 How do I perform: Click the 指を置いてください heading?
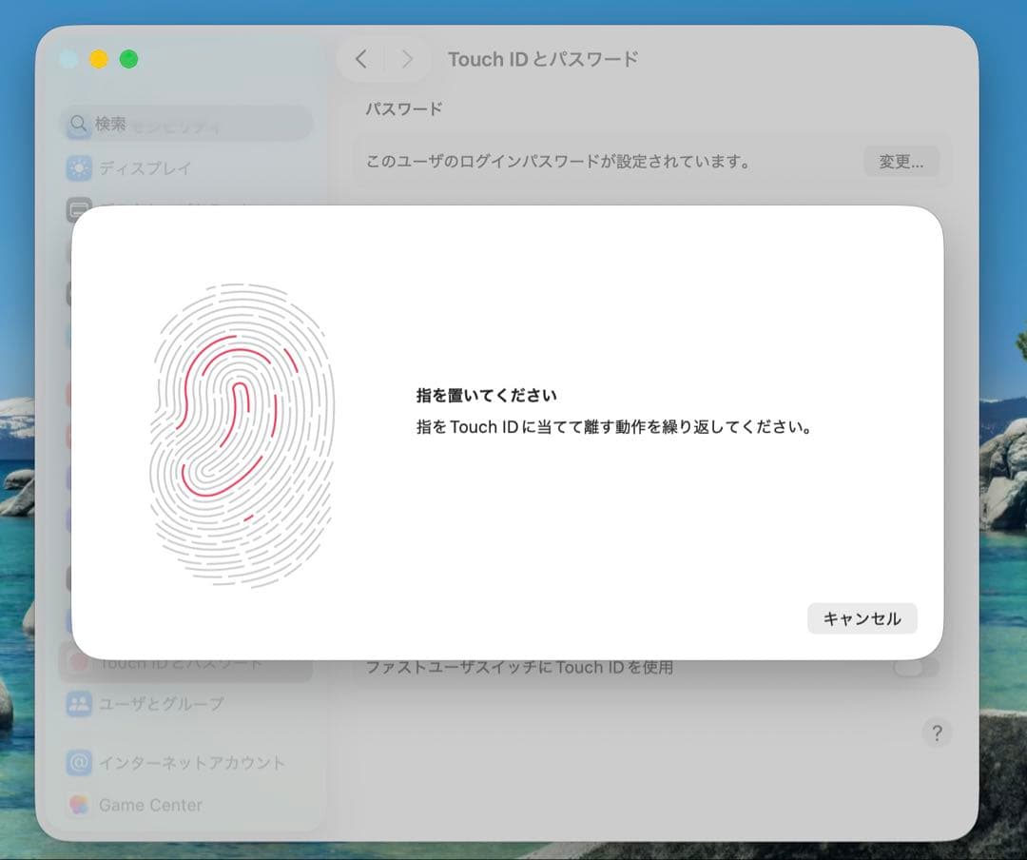click(486, 396)
